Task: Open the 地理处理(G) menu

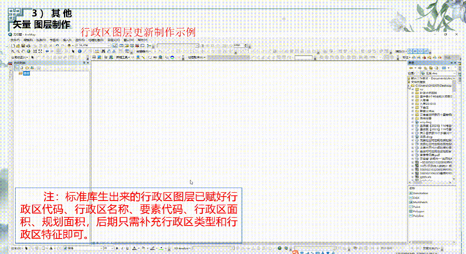Action: [96, 40]
